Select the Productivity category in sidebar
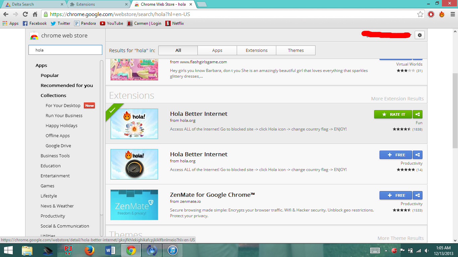Image resolution: width=458 pixels, height=257 pixels. click(53, 216)
